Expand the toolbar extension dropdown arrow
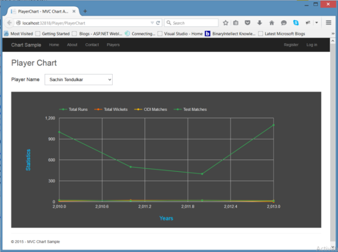Image resolution: width=338 pixels, height=252 pixels. [x=317, y=22]
